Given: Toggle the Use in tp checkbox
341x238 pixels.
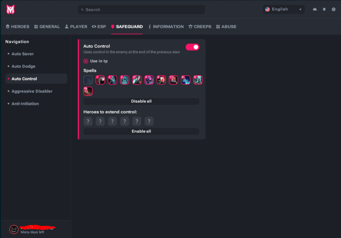Looking at the screenshot, I should [x=86, y=61].
